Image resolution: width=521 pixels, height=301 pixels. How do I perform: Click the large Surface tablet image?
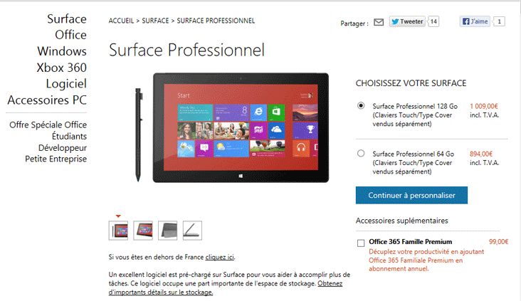[241, 128]
